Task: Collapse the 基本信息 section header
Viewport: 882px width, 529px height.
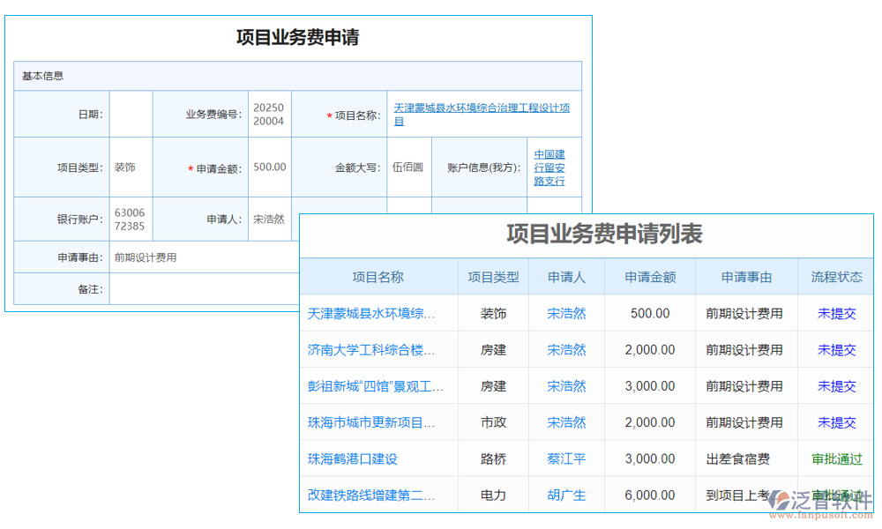Action: tap(41, 76)
